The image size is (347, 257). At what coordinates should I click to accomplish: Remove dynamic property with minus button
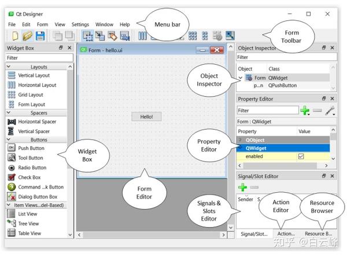[x=318, y=111]
